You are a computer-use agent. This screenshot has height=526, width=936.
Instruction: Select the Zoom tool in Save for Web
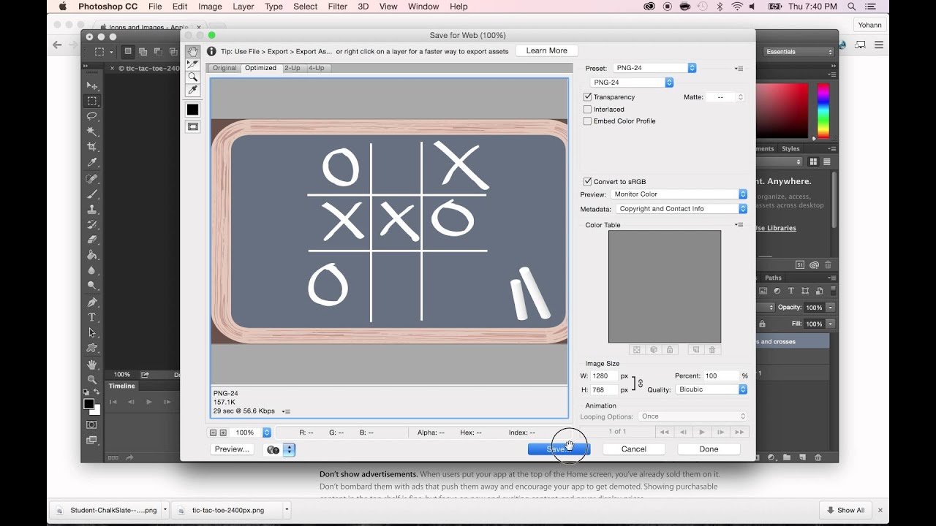pyautogui.click(x=192, y=77)
